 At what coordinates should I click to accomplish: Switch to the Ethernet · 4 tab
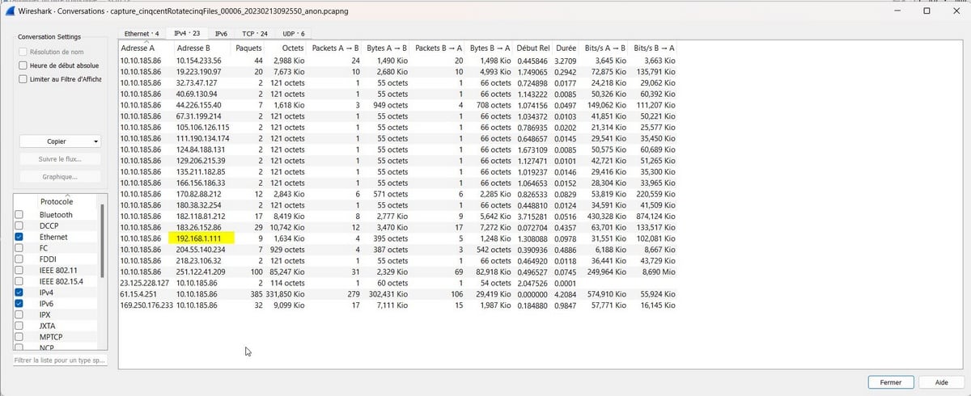pyautogui.click(x=142, y=33)
